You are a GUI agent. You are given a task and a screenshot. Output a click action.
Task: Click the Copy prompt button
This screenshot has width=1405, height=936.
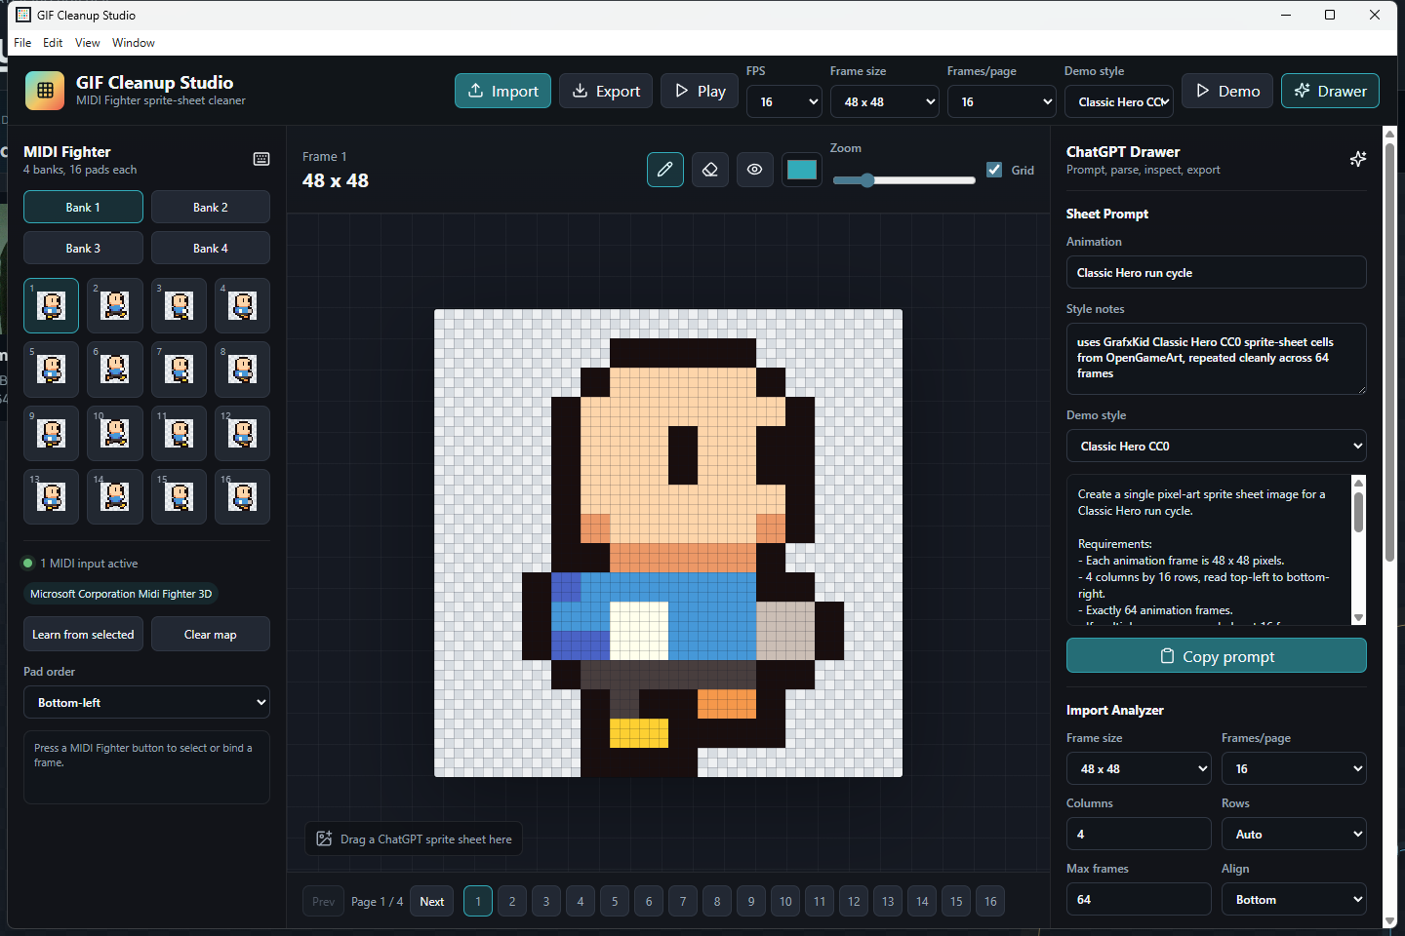point(1216,656)
